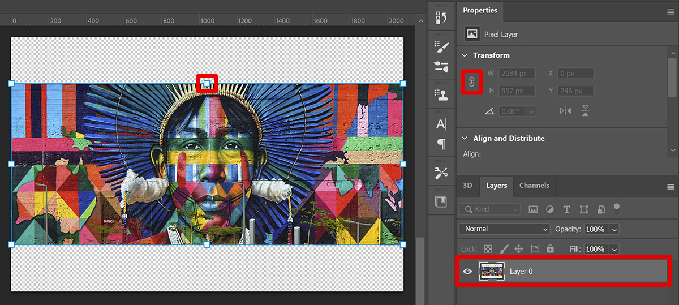Open the Character panel icon
Image resolution: width=679 pixels, height=305 pixels.
coord(441,124)
